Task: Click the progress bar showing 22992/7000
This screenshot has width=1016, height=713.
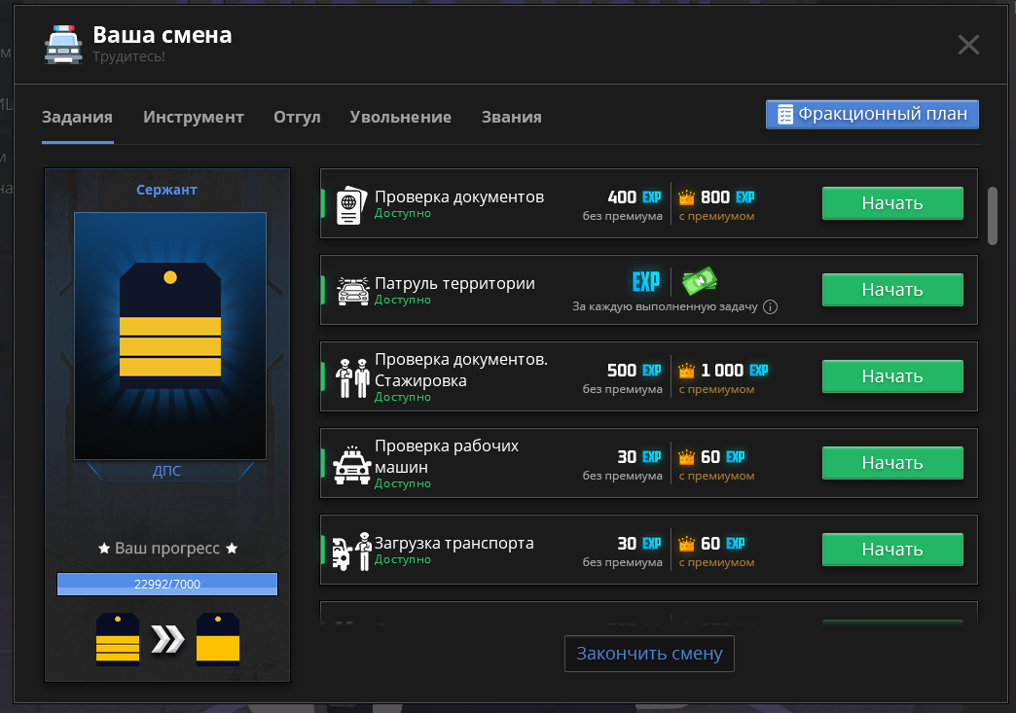Action: point(167,585)
